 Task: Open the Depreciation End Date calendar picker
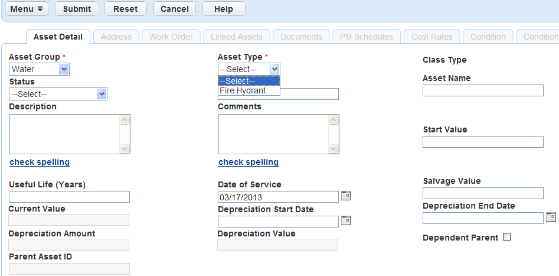[551, 217]
